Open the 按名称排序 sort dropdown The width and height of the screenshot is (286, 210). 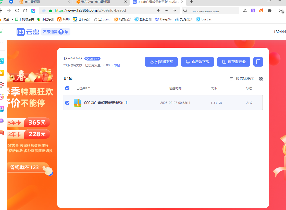pos(242,79)
